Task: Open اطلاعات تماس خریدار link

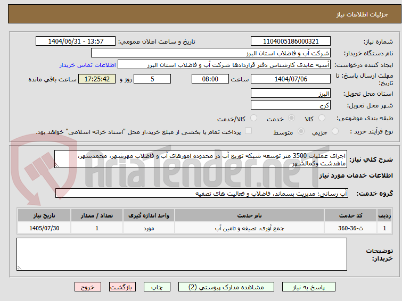Action: [88, 65]
